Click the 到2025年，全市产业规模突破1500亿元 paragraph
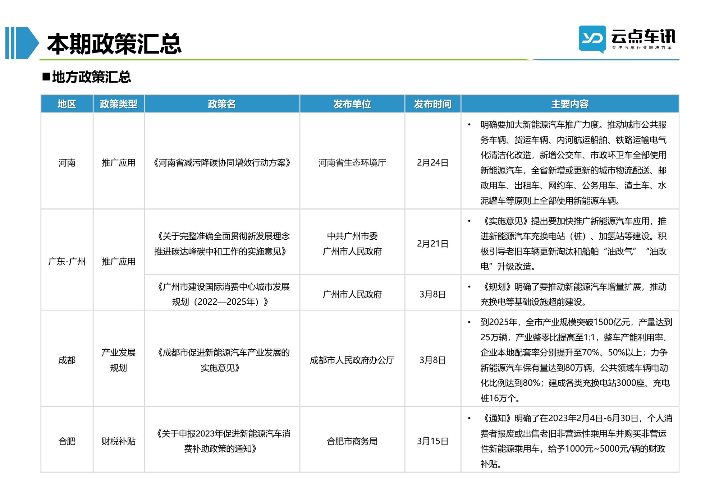The image size is (719, 479). [x=576, y=360]
